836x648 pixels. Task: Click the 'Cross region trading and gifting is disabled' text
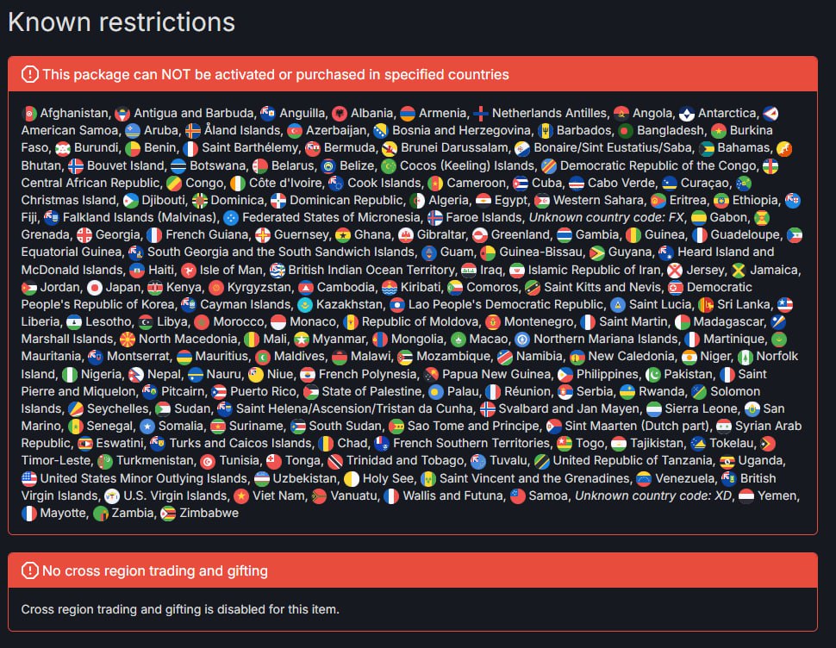(x=180, y=610)
